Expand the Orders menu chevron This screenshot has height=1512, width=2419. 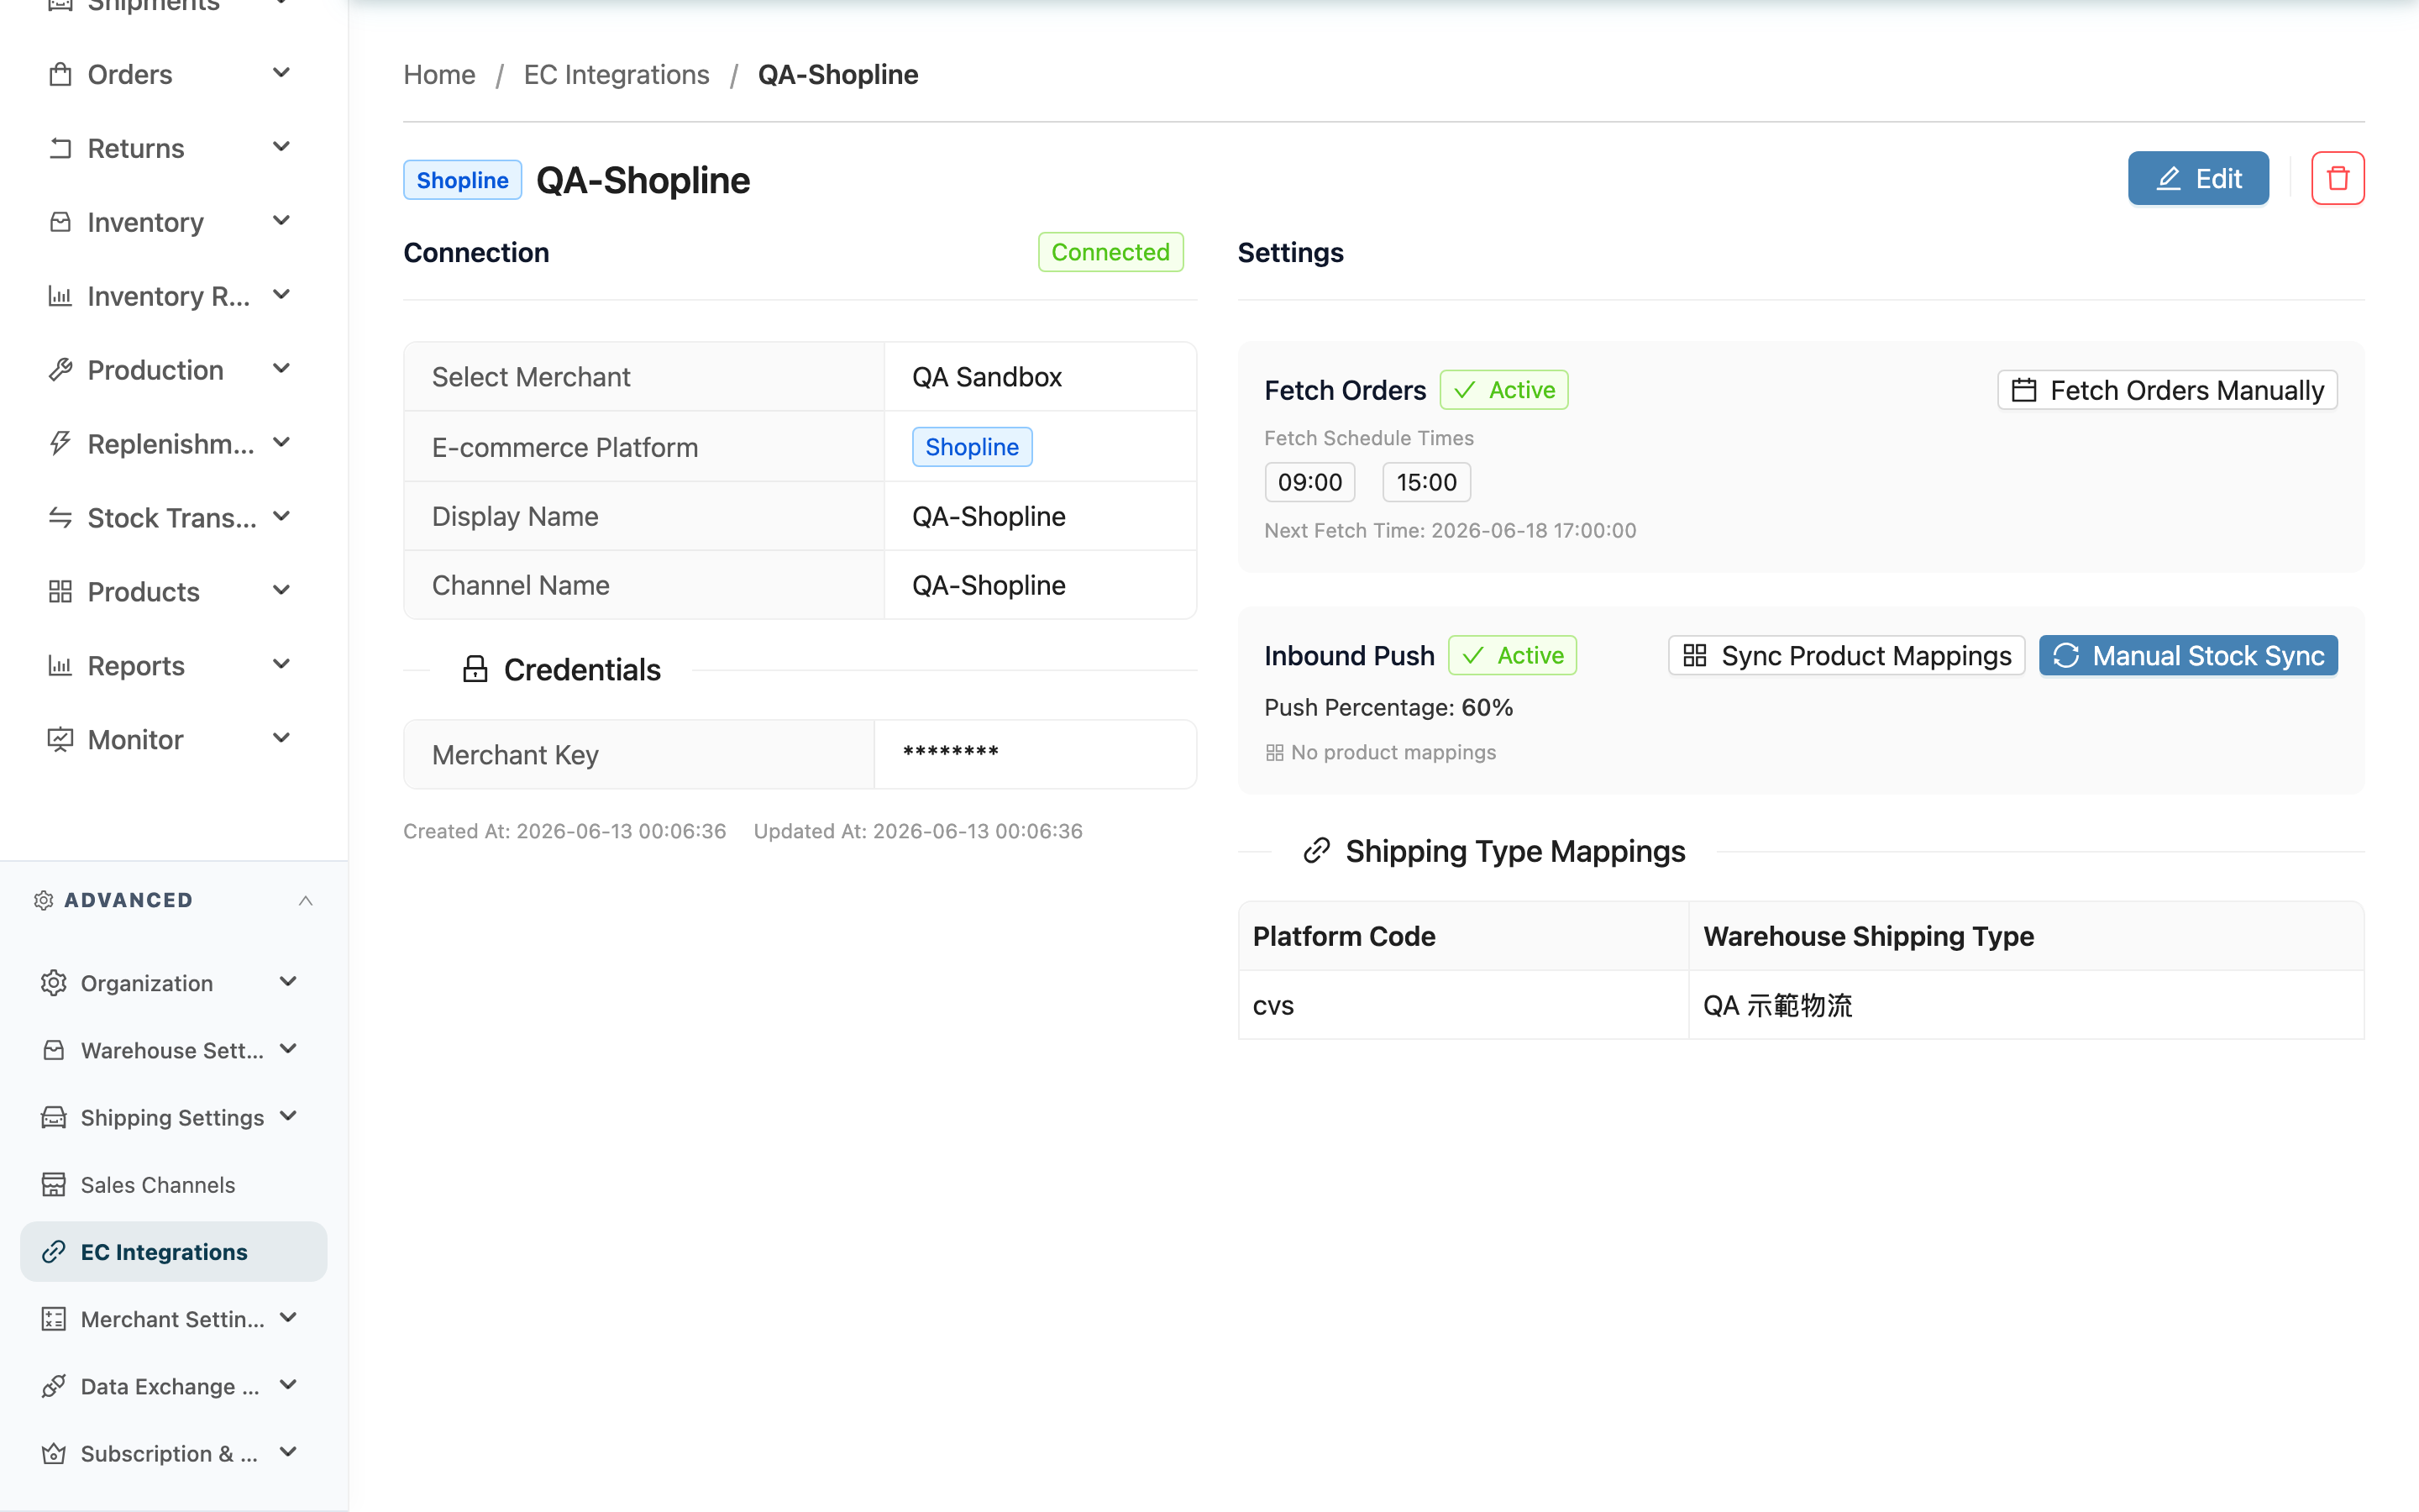[x=282, y=73]
